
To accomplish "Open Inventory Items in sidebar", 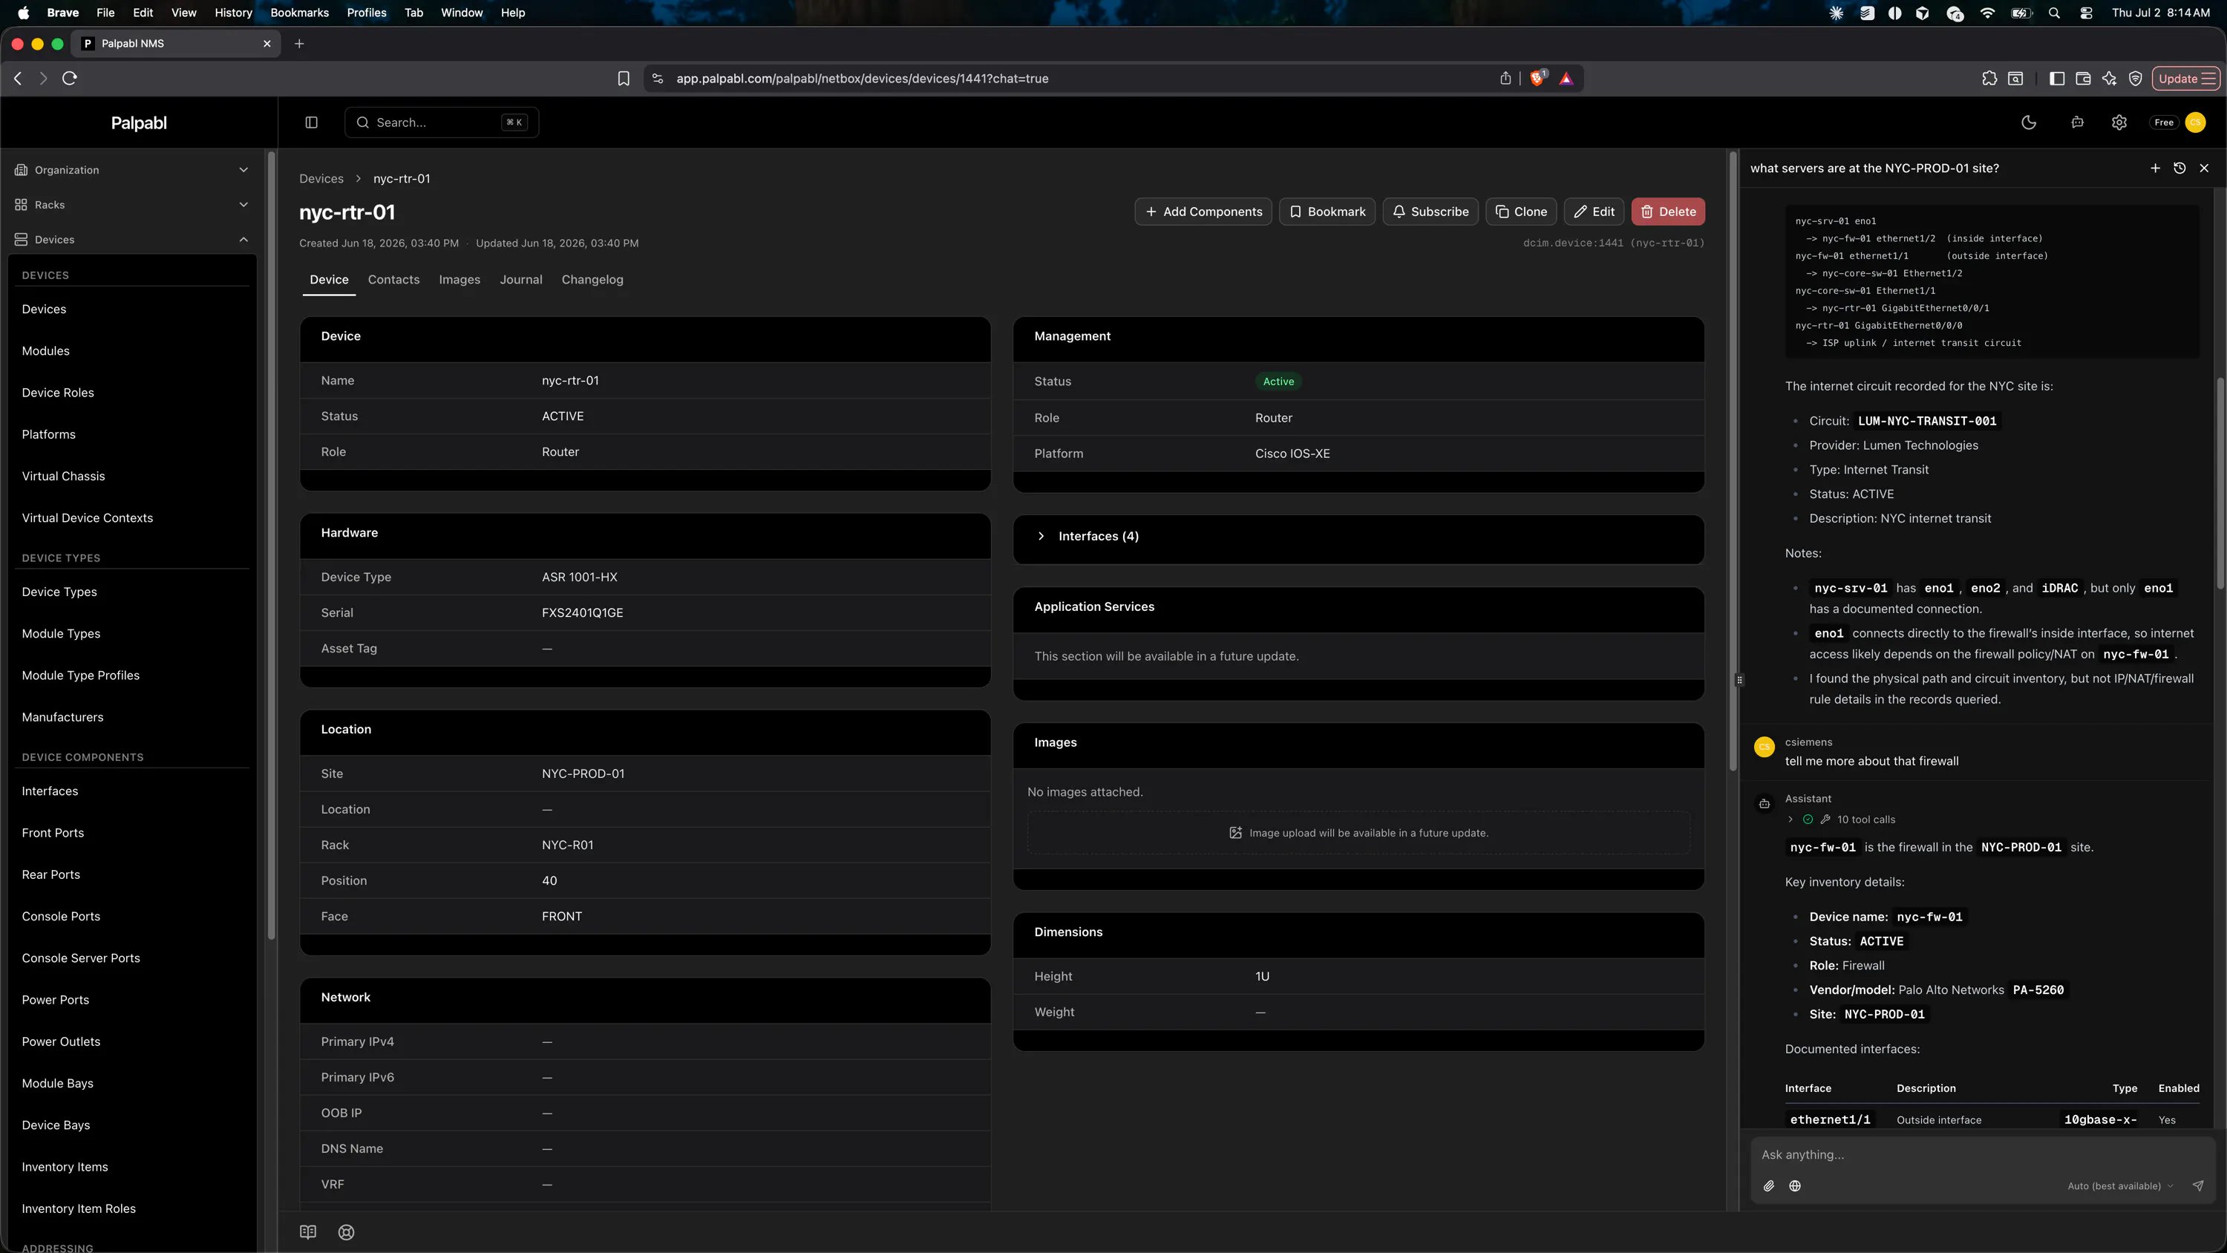I will click(65, 1168).
